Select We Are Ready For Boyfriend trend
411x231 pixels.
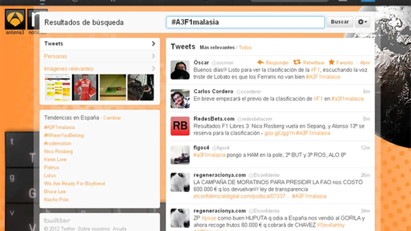74,184
